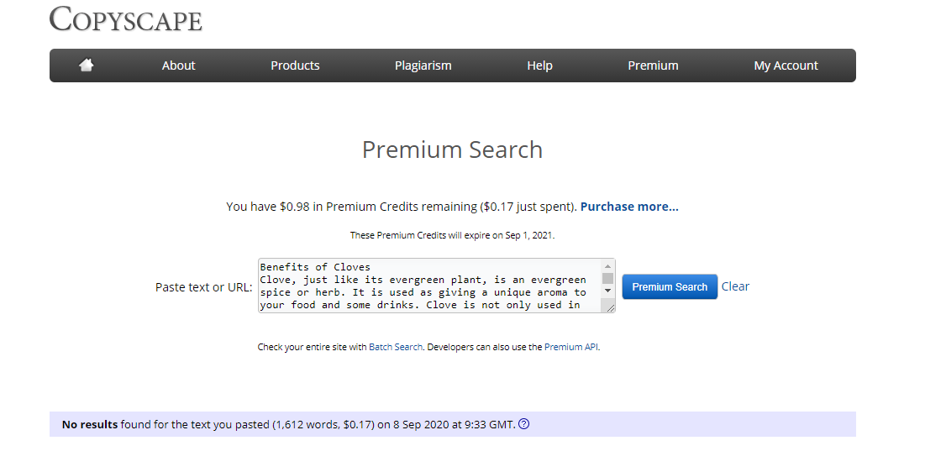Open the About menu

(x=178, y=66)
